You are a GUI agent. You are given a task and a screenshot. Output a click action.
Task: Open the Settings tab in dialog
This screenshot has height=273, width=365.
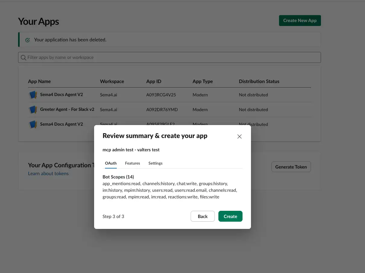pyautogui.click(x=155, y=163)
